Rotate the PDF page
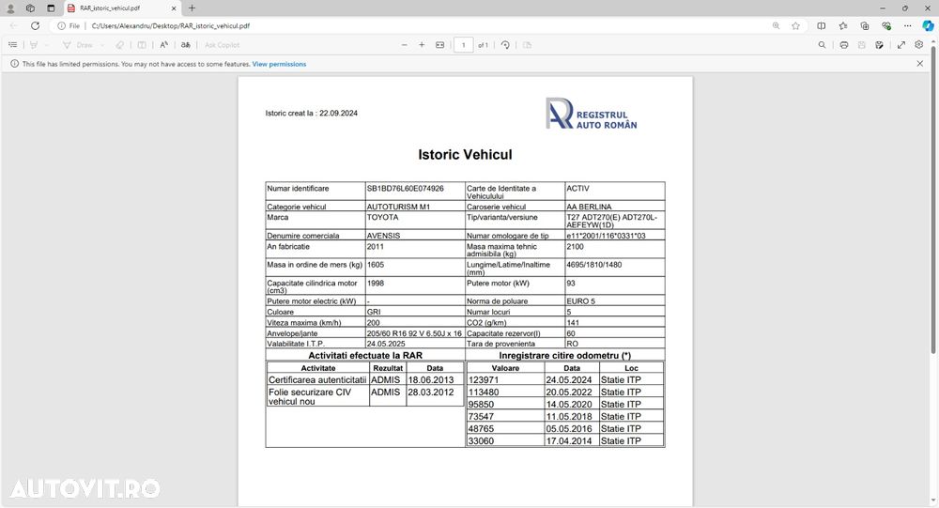The image size is (939, 508). coord(505,45)
